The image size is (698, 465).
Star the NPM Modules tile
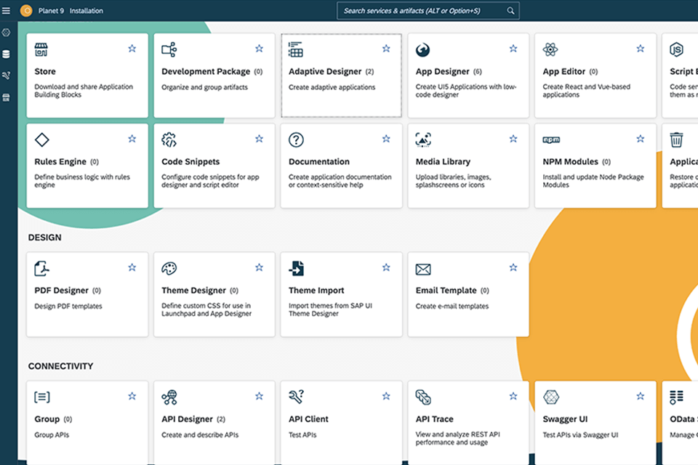tap(640, 139)
